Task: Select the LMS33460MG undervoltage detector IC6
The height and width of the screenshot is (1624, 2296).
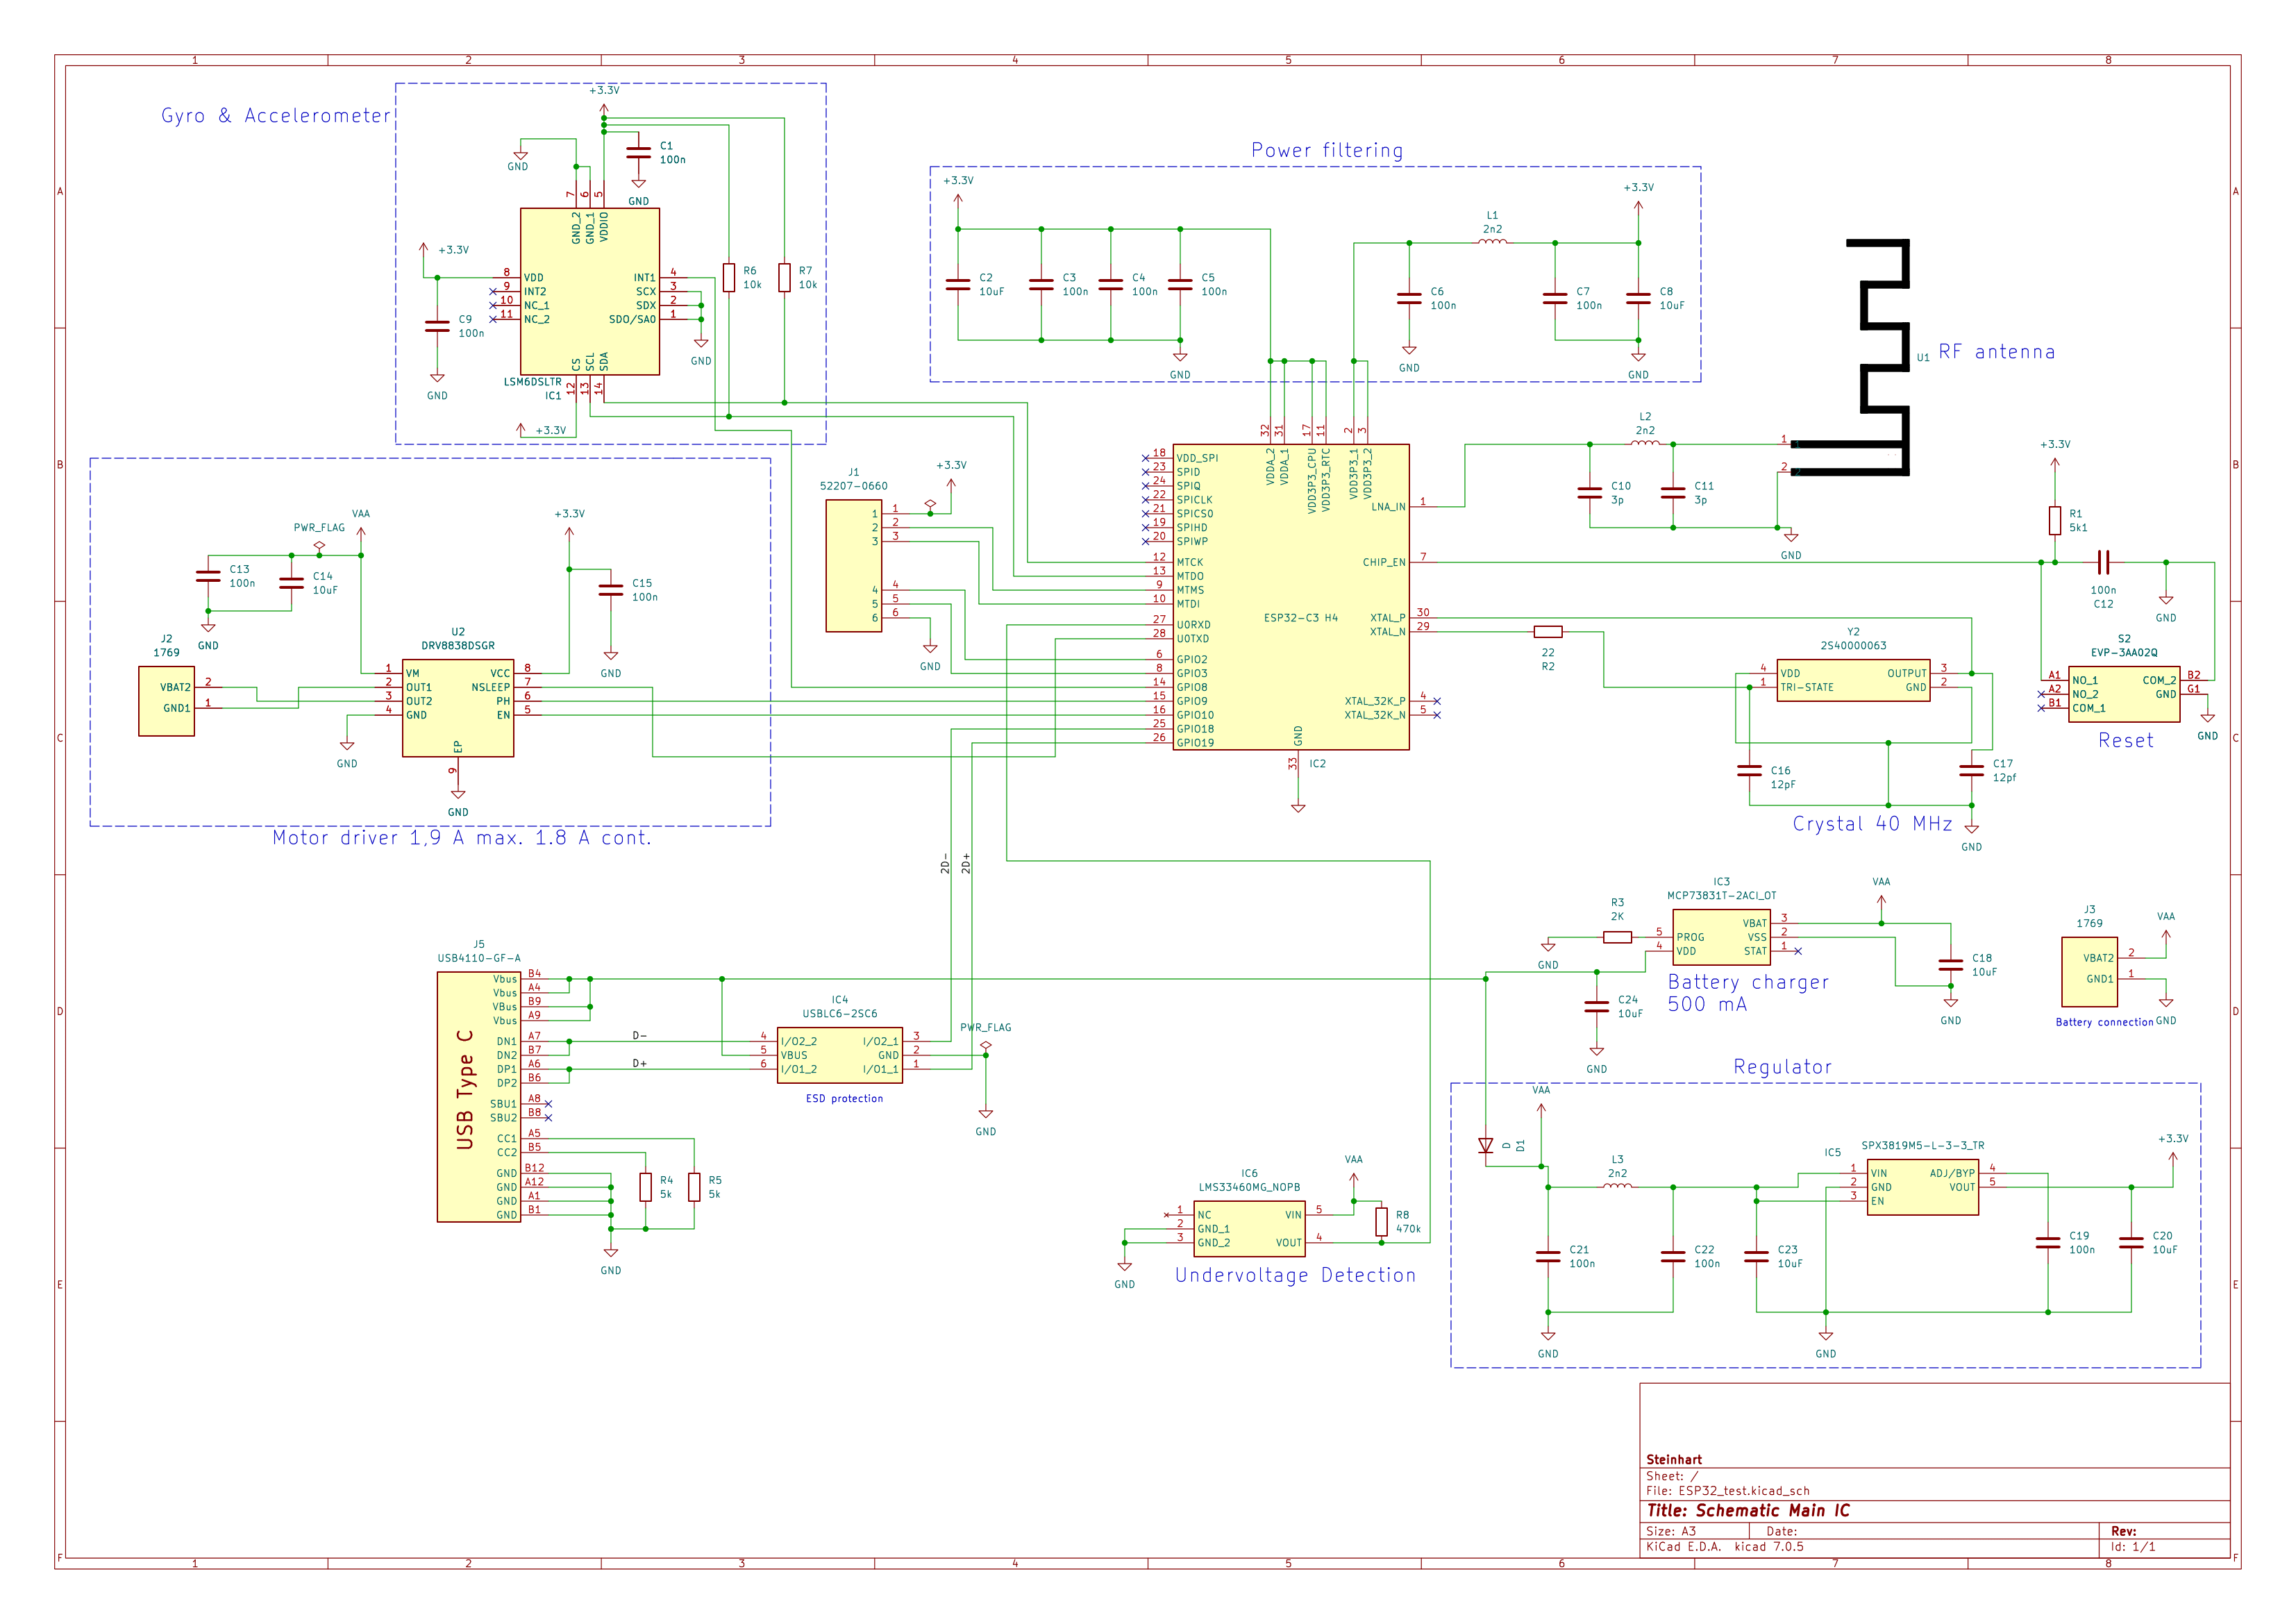Action: tap(1249, 1228)
